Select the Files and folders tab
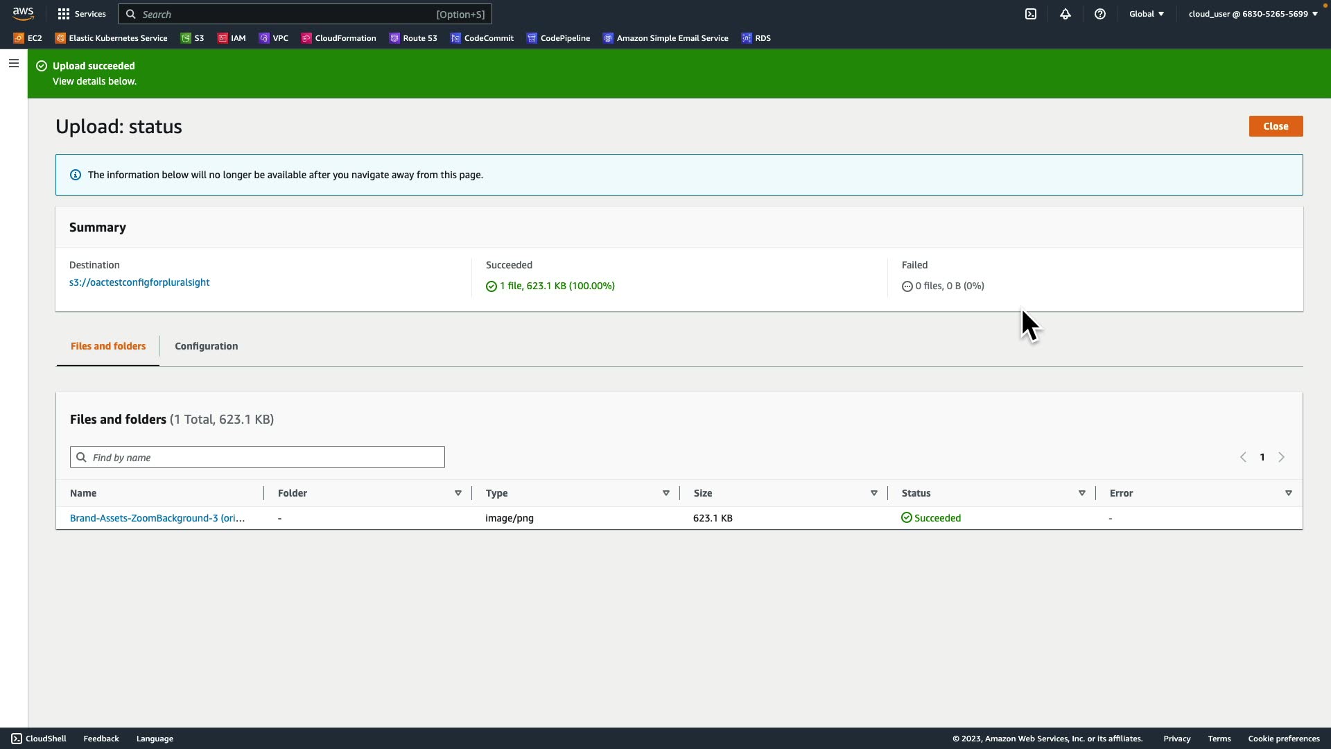1331x749 pixels. [108, 346]
